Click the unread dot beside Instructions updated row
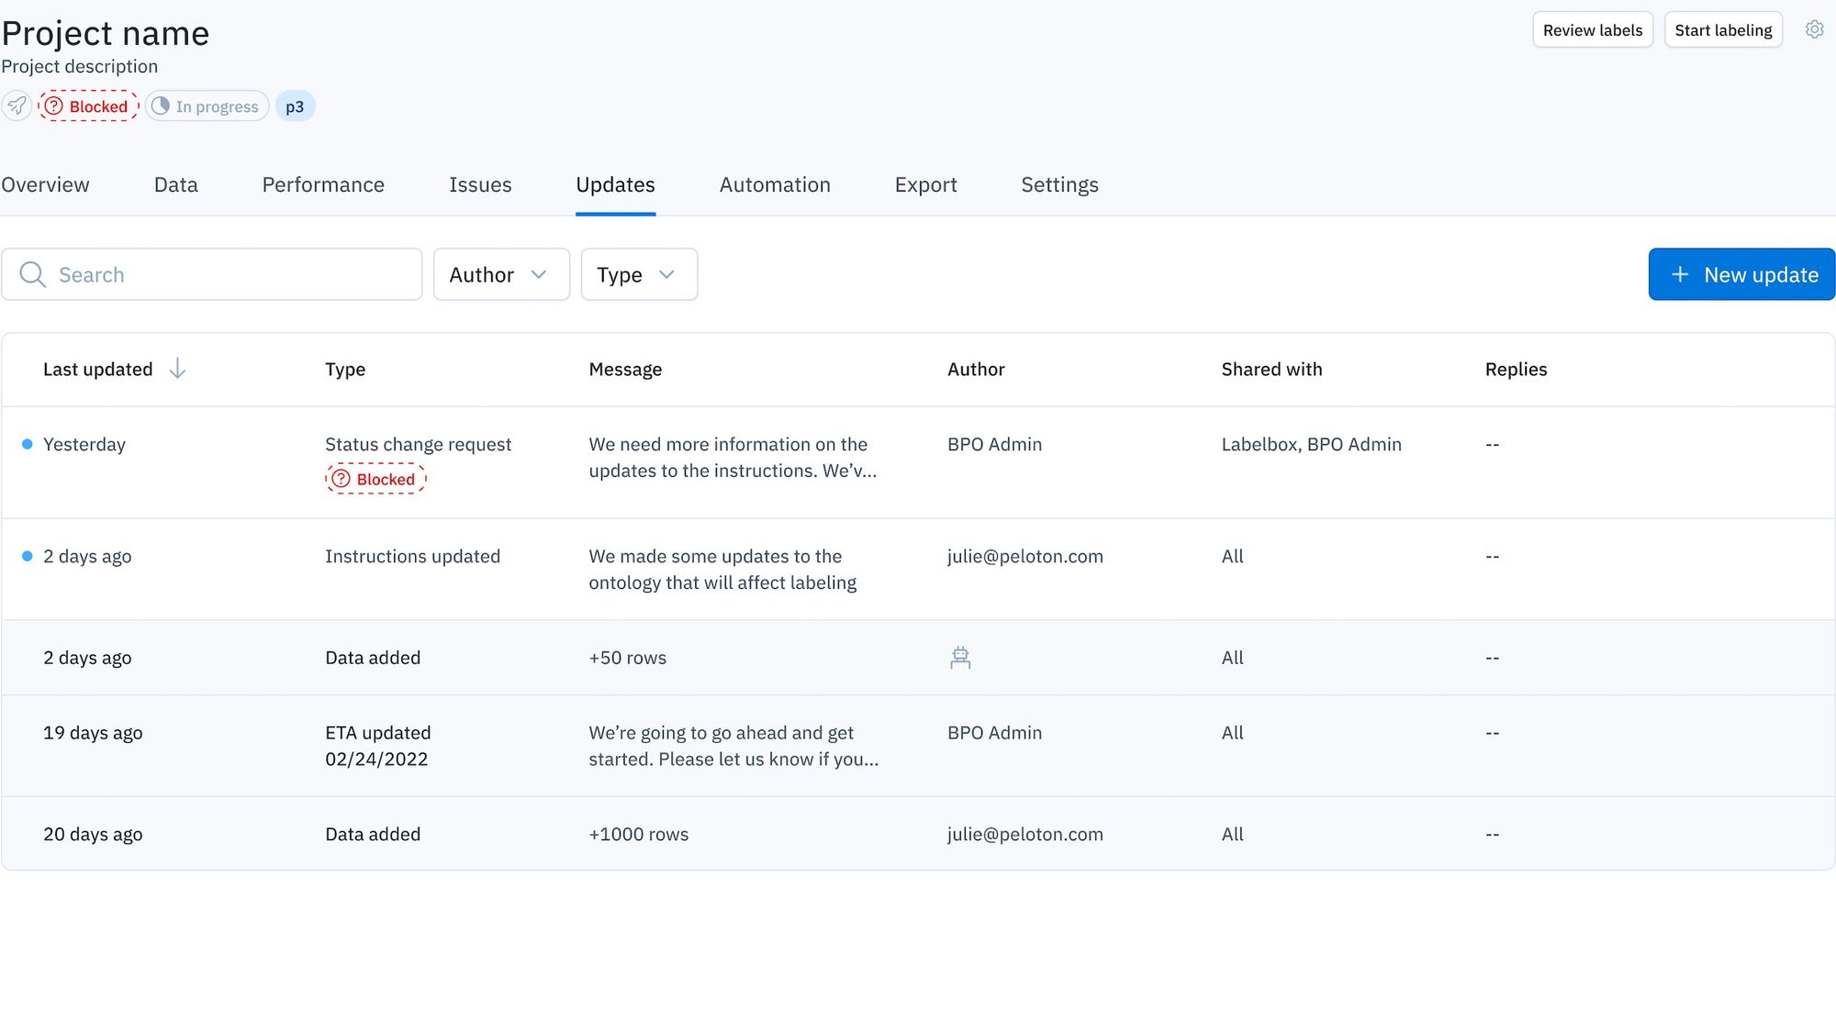This screenshot has width=1836, height=1031. [x=28, y=556]
